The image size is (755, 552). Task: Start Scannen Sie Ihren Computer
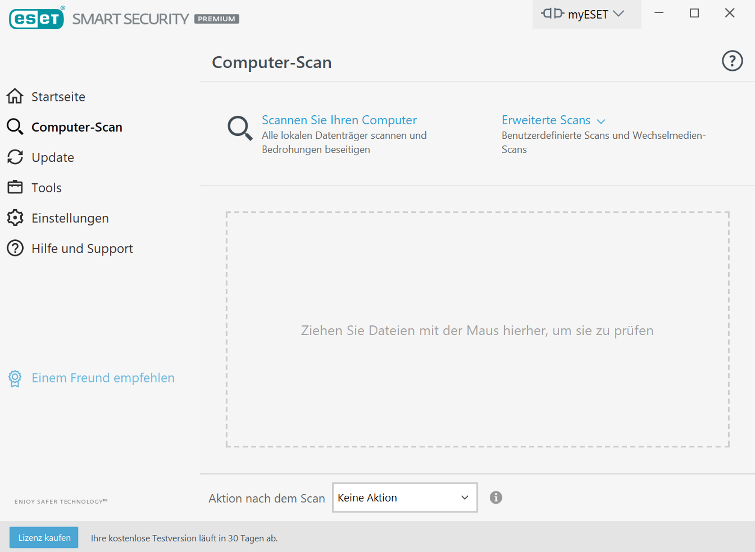(x=339, y=120)
